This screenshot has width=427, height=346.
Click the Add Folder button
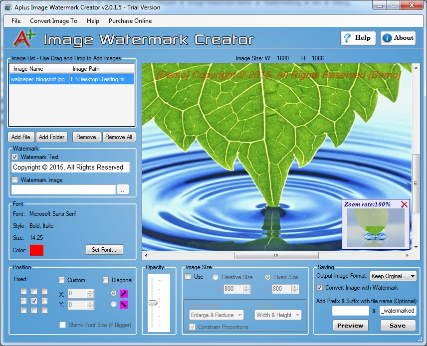(52, 137)
